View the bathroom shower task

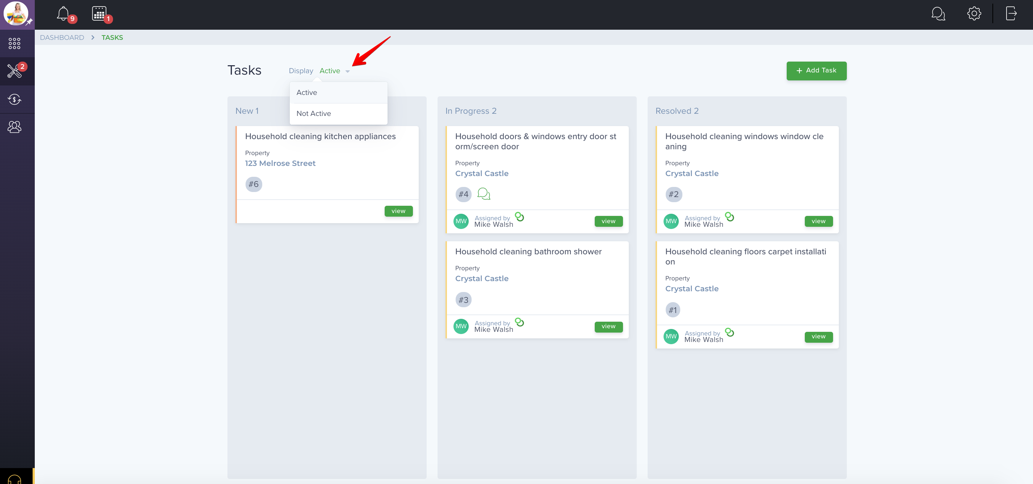tap(608, 326)
